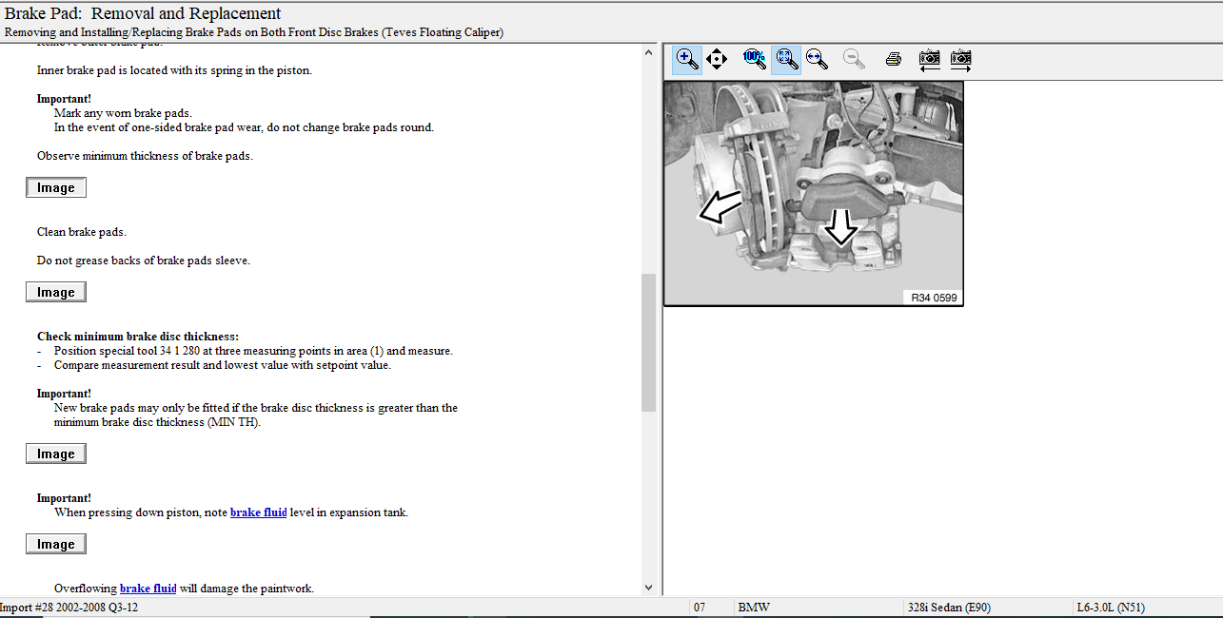Click 'Do not grease backs of brake pads sleeve.'
1223x618 pixels.
tap(144, 261)
